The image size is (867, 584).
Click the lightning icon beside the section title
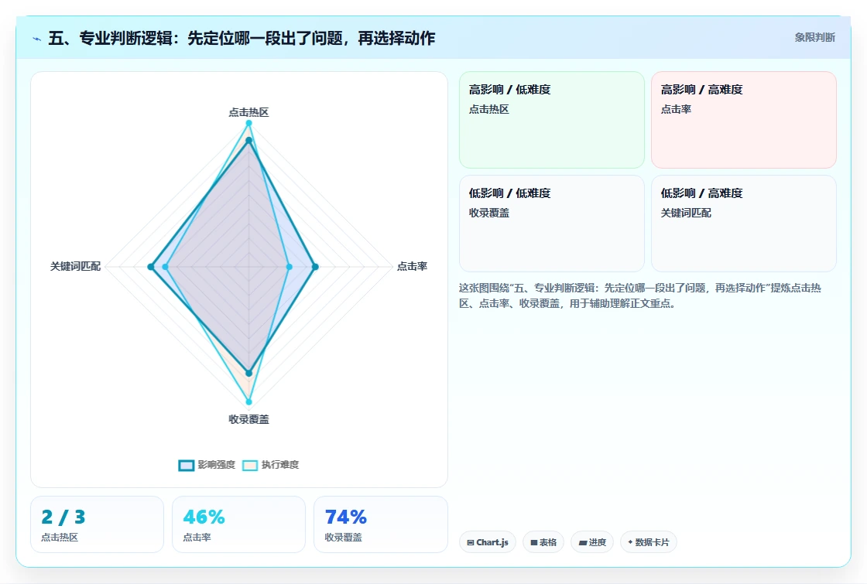(37, 39)
